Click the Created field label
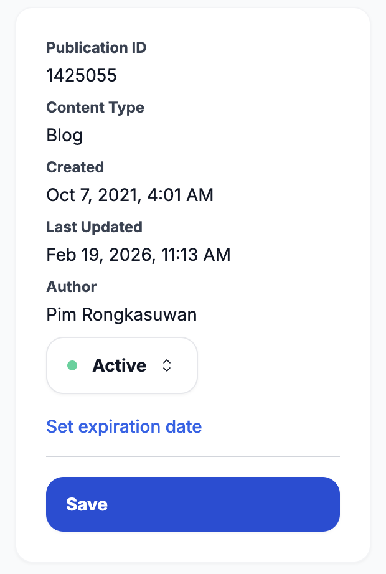The image size is (386, 574). (x=75, y=167)
